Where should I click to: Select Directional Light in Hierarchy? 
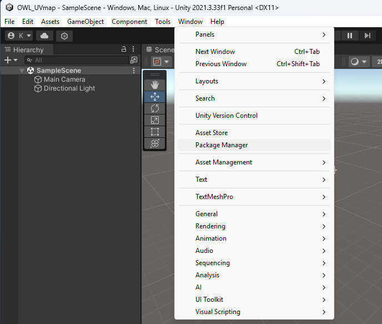click(x=69, y=88)
